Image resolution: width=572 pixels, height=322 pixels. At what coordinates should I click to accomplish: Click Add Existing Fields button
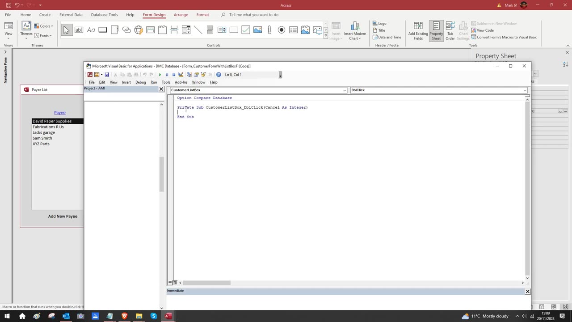click(418, 31)
